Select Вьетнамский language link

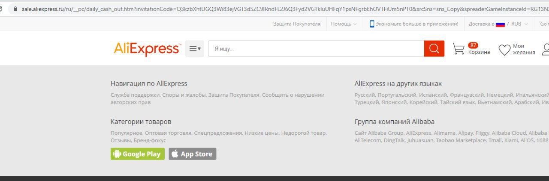coord(495,102)
